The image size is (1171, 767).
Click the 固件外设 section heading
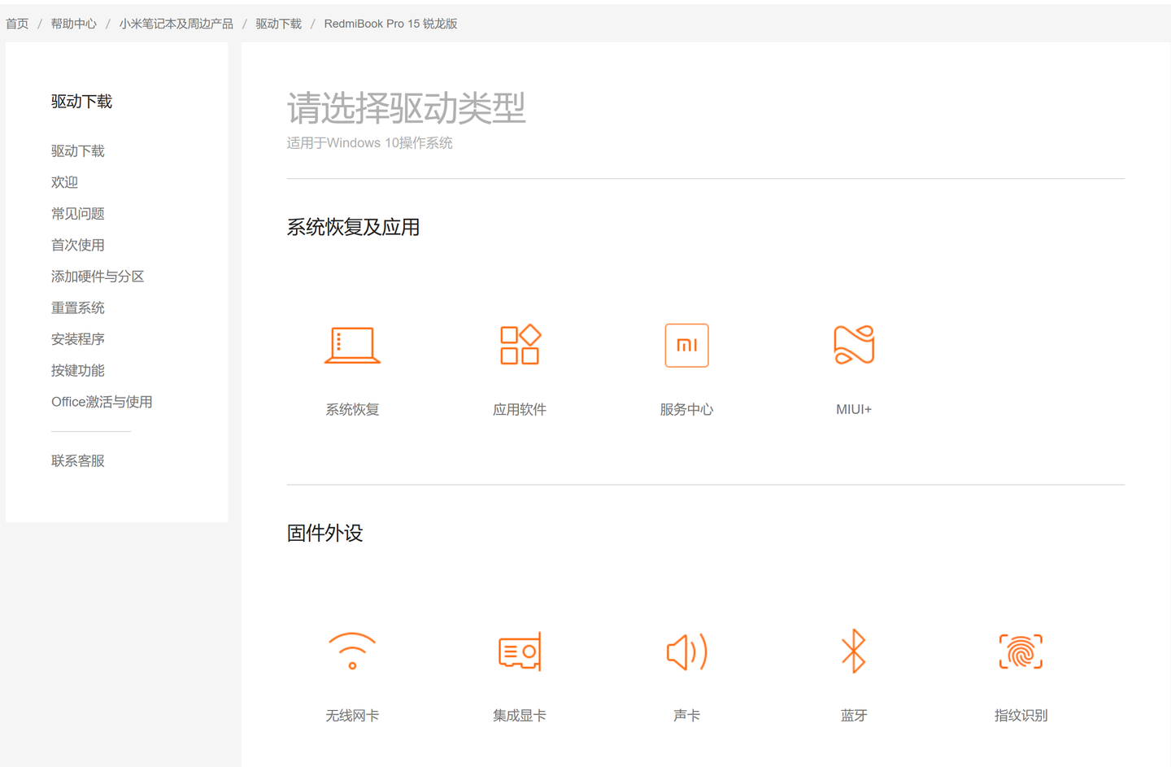click(325, 533)
